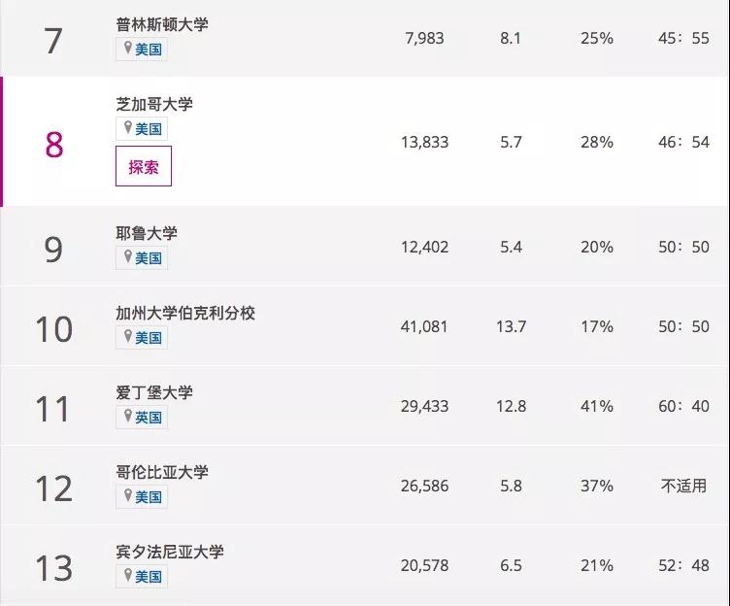Image resolution: width=730 pixels, height=606 pixels.
Task: Select the 英国 country tag for 爱丁堡大学
Action: pyautogui.click(x=149, y=418)
